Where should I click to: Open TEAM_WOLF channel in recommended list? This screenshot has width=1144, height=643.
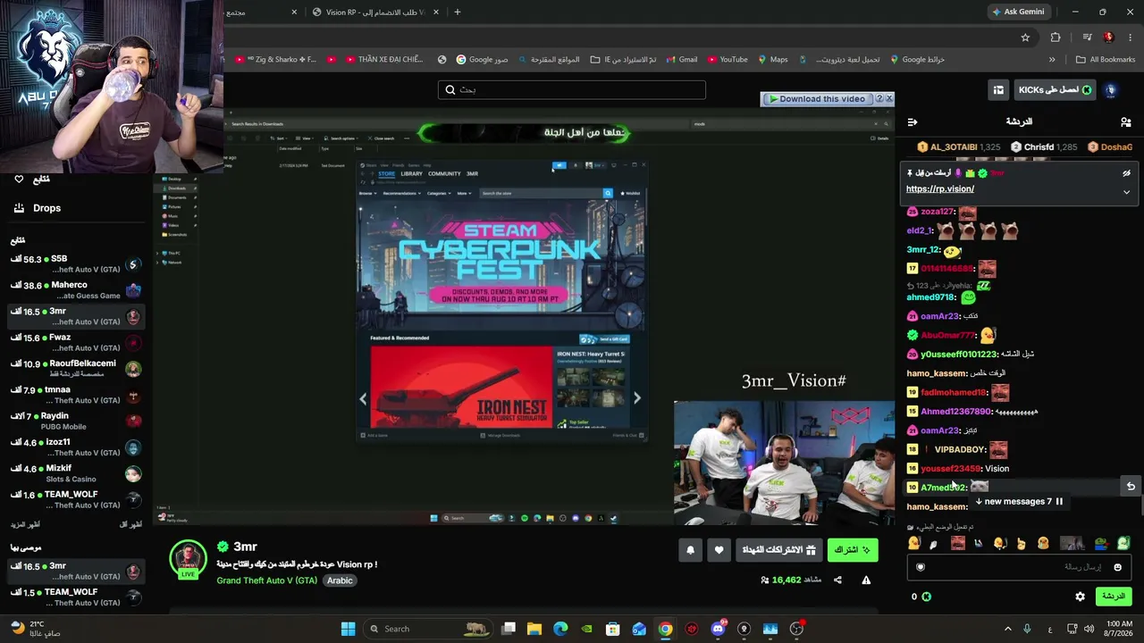pos(76,597)
